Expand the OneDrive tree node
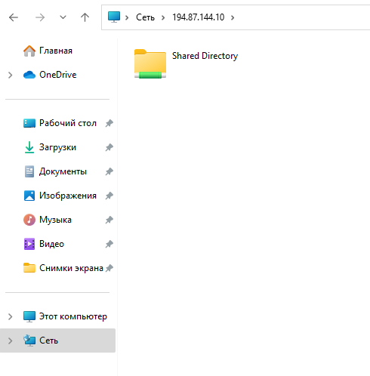This screenshot has height=376, width=370. pos(10,75)
